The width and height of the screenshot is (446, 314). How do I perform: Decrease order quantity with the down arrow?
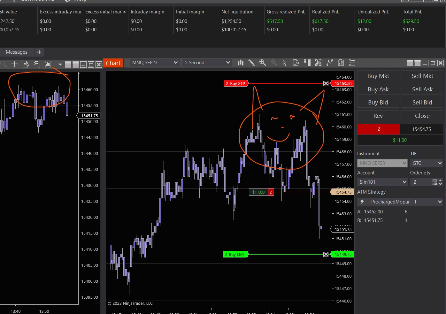[x=441, y=184]
